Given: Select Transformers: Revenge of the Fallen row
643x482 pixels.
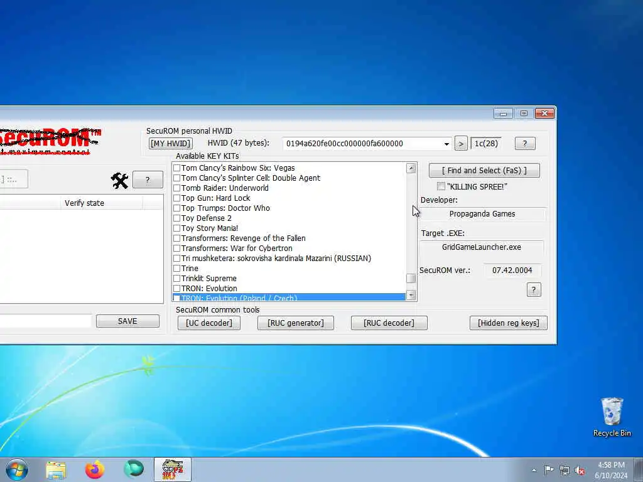Looking at the screenshot, I should pos(289,238).
